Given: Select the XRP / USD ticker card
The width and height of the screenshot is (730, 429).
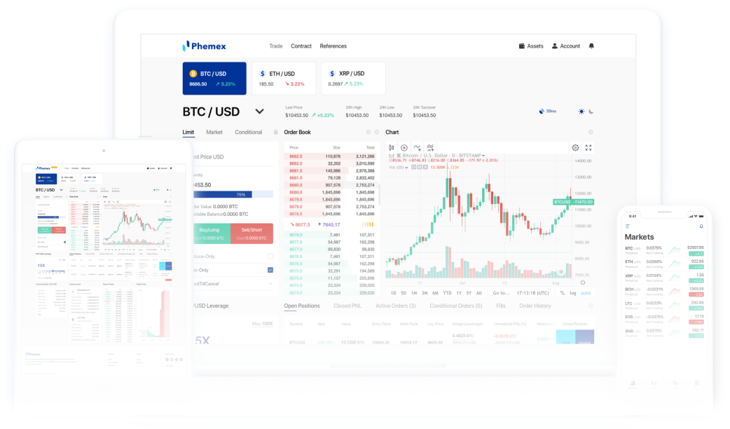Looking at the screenshot, I should pos(353,79).
